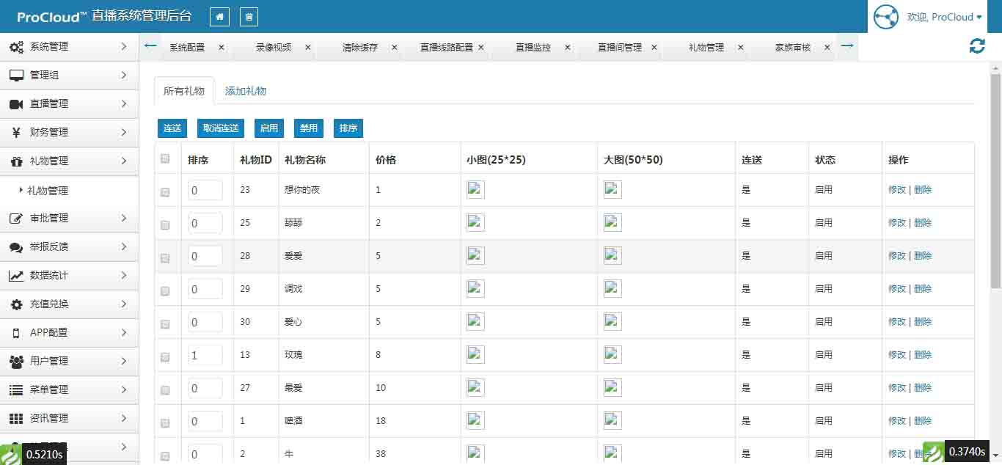Click the 举报反馈 chat bubbles icon
1002x465 pixels.
[x=16, y=247]
